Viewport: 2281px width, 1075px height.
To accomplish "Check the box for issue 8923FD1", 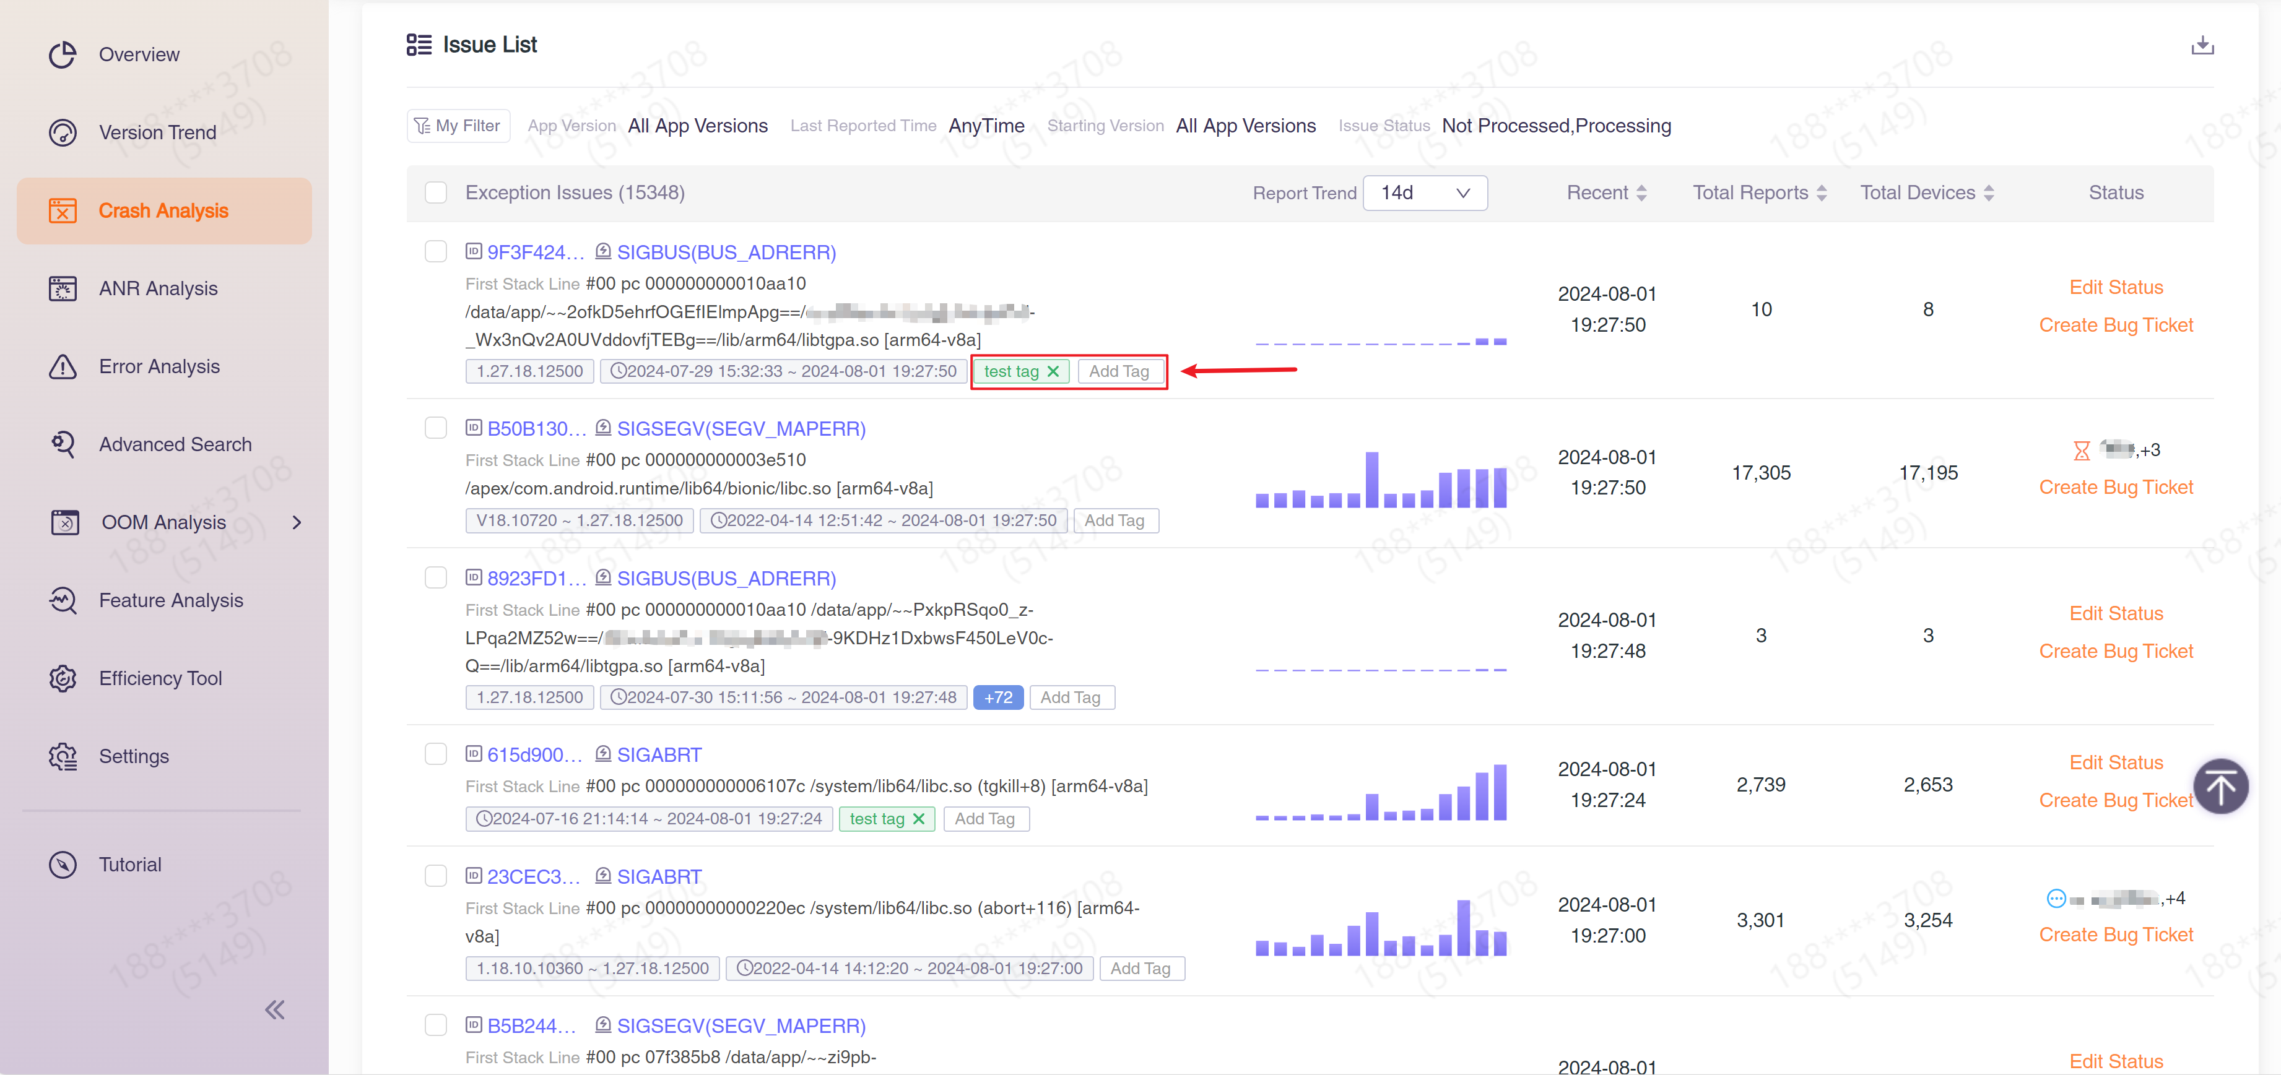I will (x=436, y=578).
